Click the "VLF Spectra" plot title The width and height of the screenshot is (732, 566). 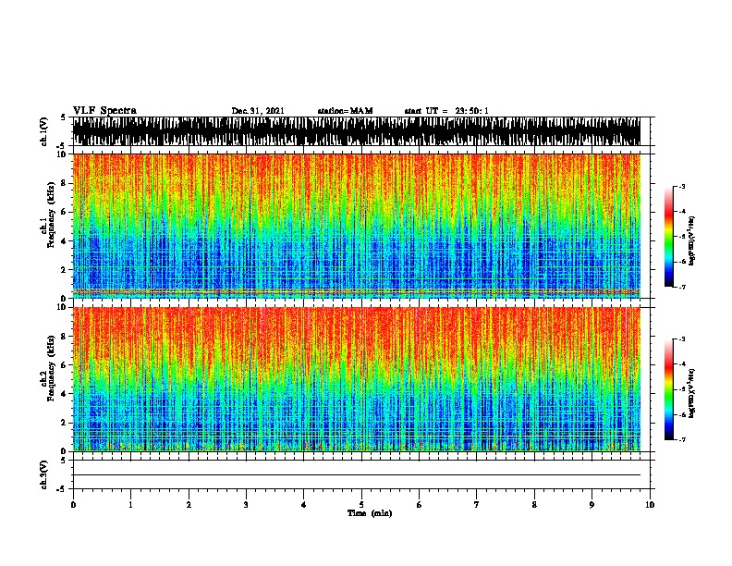click(x=104, y=111)
